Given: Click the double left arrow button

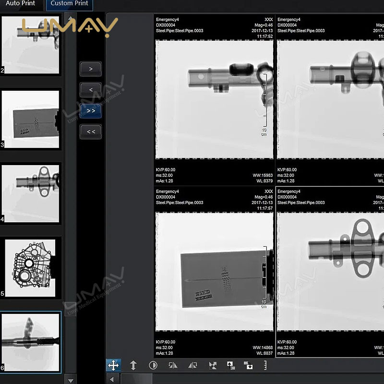Looking at the screenshot, I should click(x=91, y=132).
